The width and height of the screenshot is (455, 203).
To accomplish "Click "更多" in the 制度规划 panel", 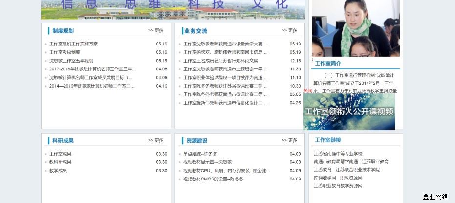I will click(156, 30).
